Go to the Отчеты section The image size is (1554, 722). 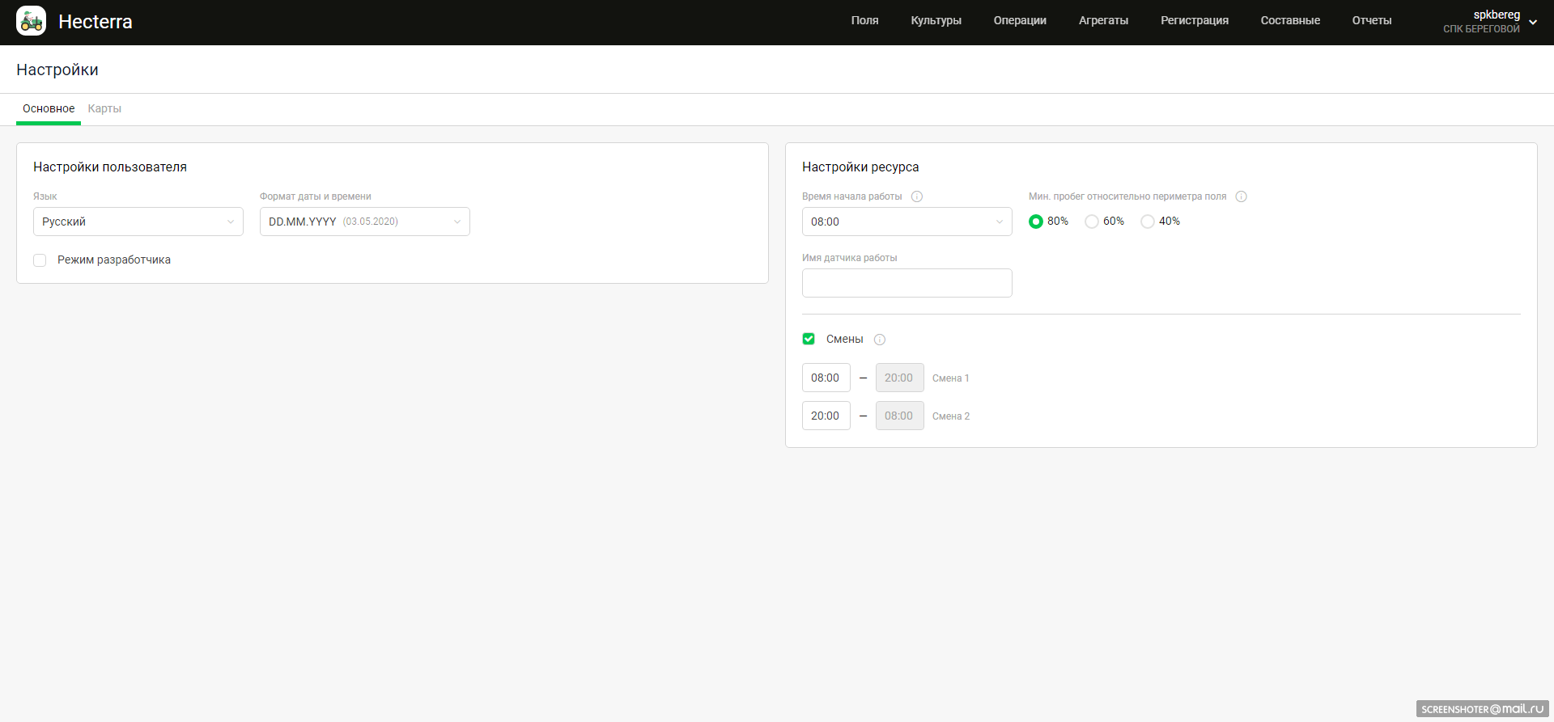pyautogui.click(x=1371, y=20)
